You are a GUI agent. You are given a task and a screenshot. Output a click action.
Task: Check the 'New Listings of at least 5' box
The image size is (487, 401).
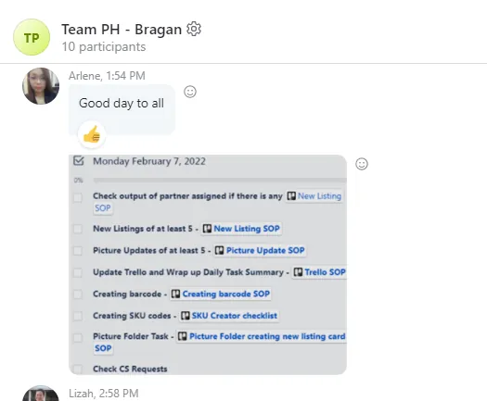pyautogui.click(x=78, y=229)
